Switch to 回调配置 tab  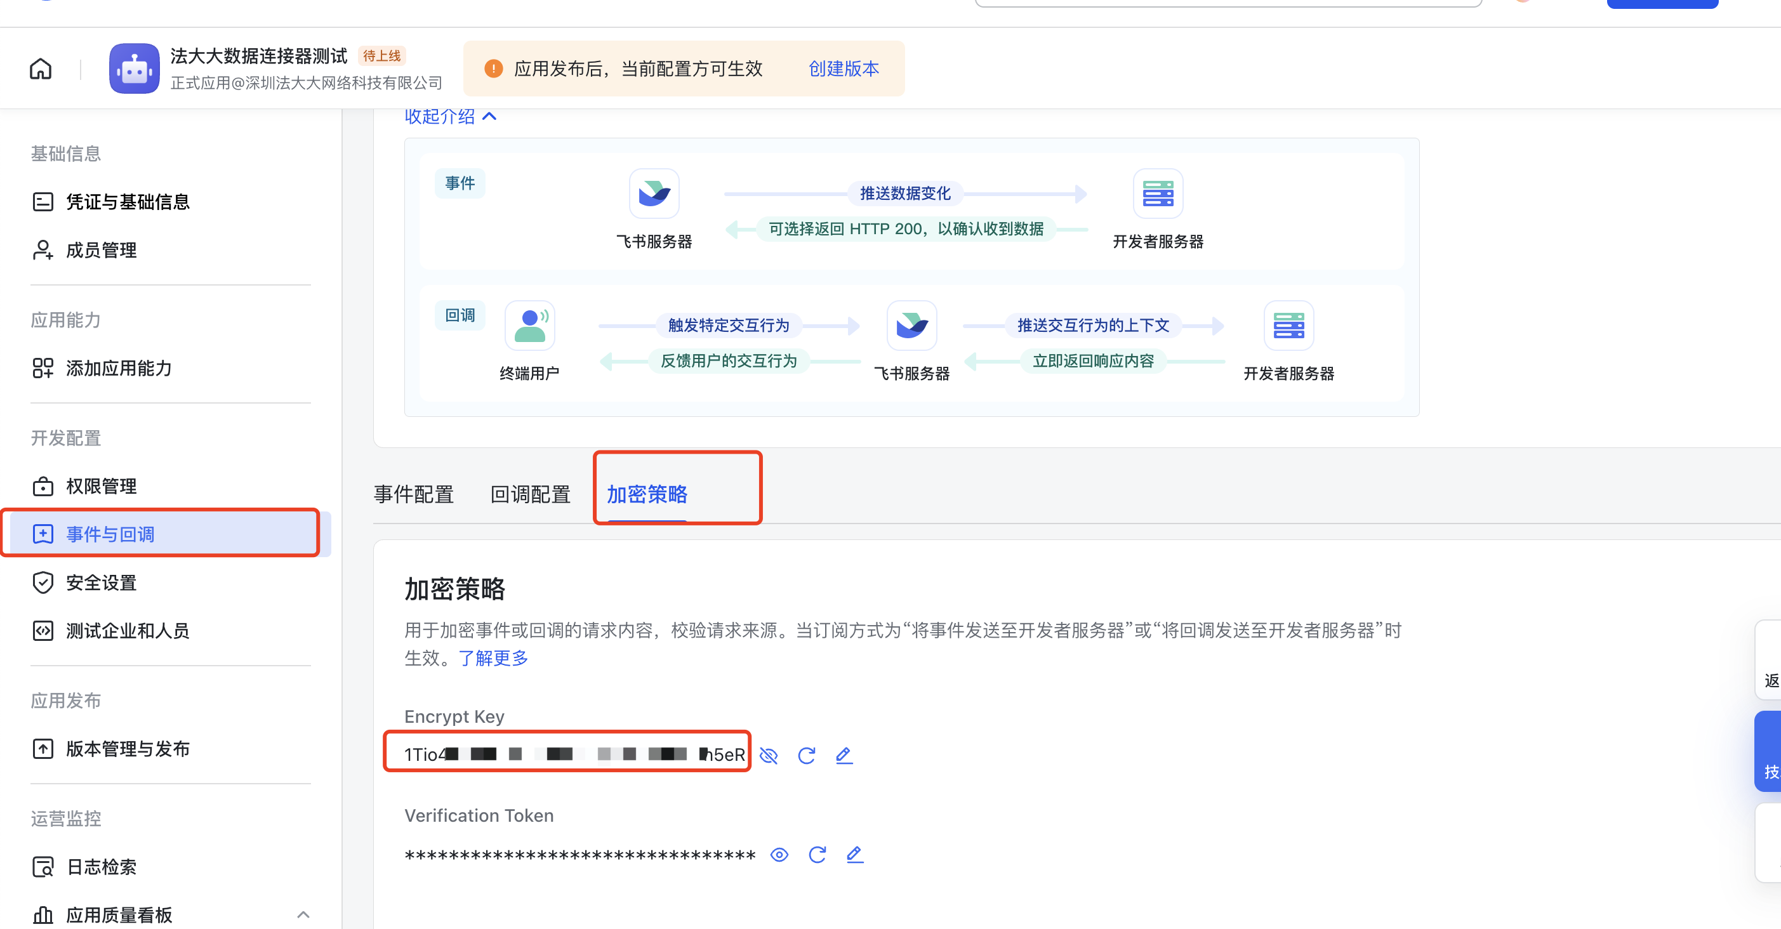point(530,494)
